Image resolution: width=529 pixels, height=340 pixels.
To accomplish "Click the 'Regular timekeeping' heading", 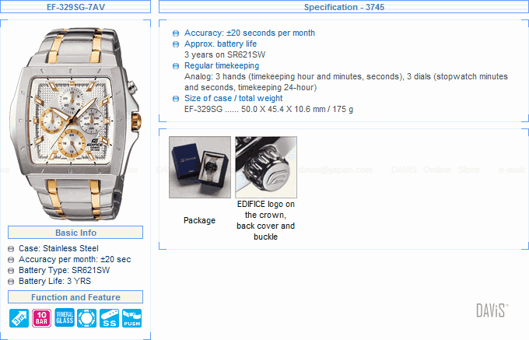I will click(x=222, y=65).
